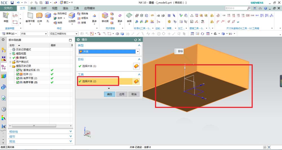Open the Constraint Navigator sidebar icon
The width and height of the screenshot is (282, 150).
click(x=4, y=59)
